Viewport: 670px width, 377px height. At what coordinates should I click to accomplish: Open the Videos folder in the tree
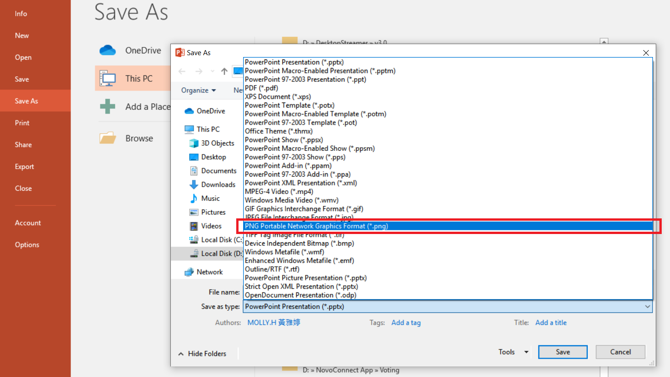(205, 226)
